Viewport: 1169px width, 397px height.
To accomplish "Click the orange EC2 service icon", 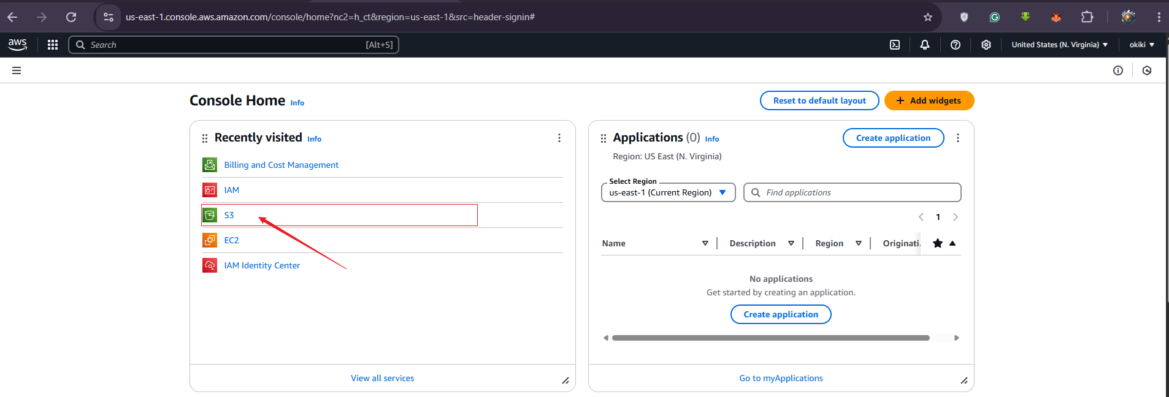I will [210, 240].
